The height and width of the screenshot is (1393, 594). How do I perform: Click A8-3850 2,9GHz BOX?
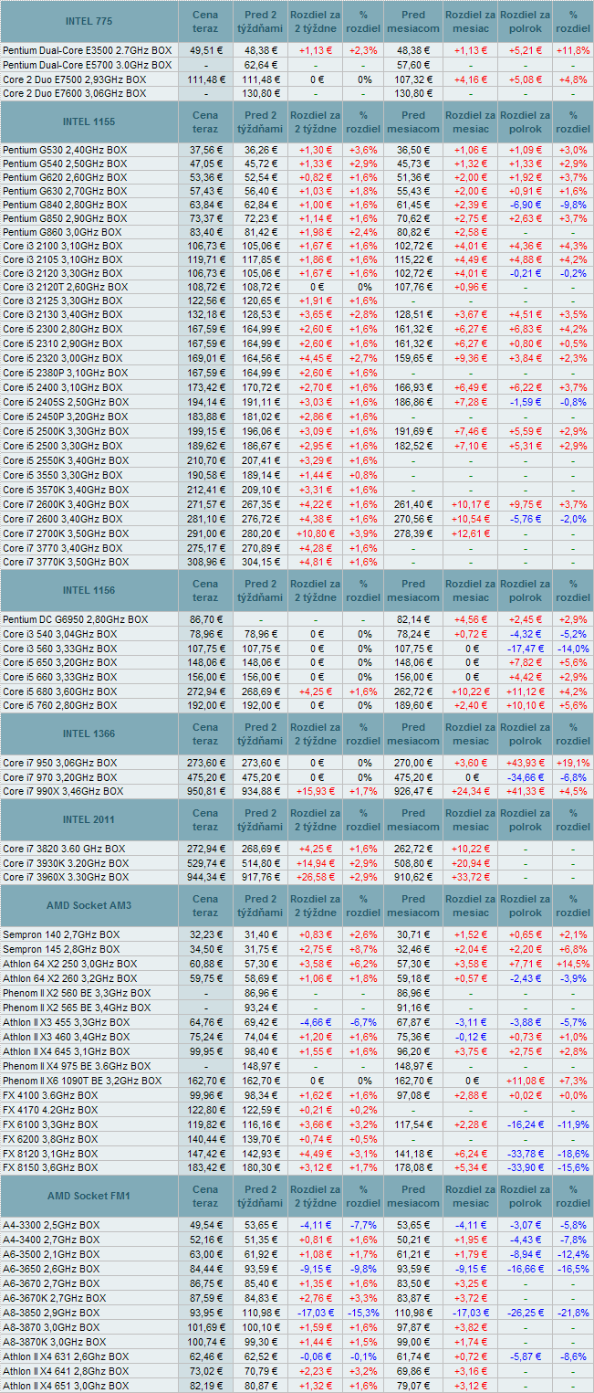click(x=52, y=1313)
